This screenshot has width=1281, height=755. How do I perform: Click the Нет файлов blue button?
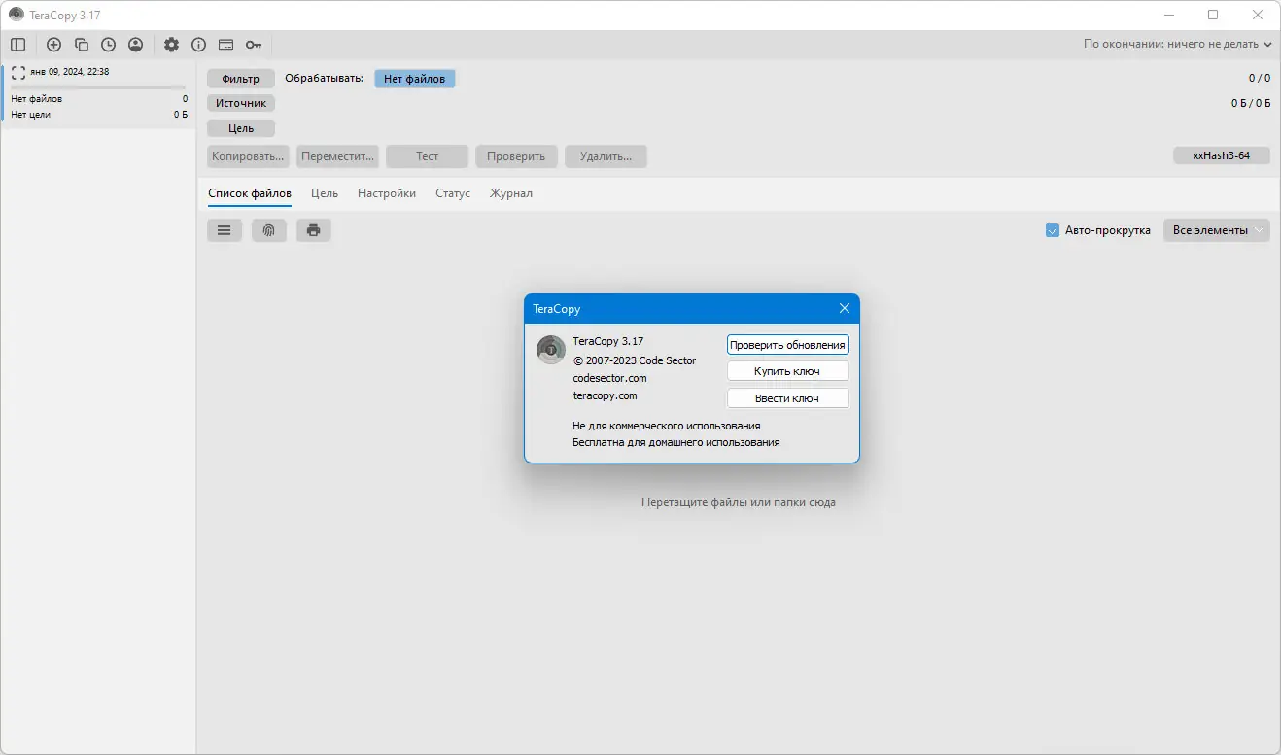click(x=415, y=79)
